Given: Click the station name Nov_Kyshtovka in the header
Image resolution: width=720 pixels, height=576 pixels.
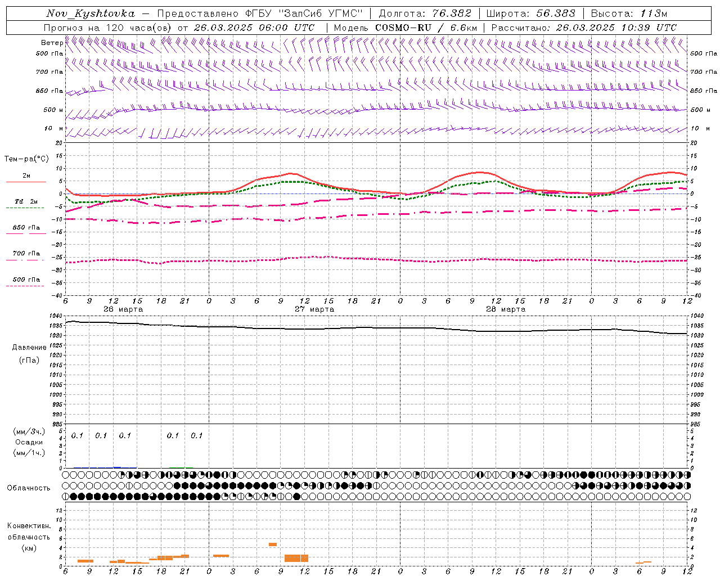Looking at the screenshot, I should pos(91,13).
